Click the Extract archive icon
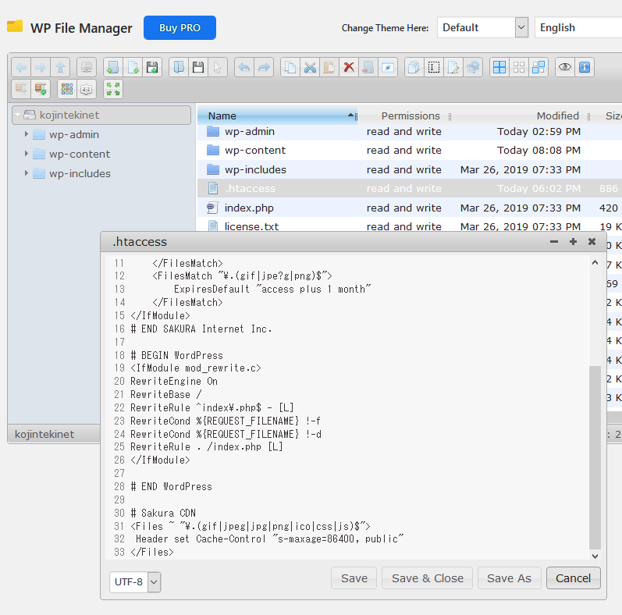622x615 pixels. point(21,89)
